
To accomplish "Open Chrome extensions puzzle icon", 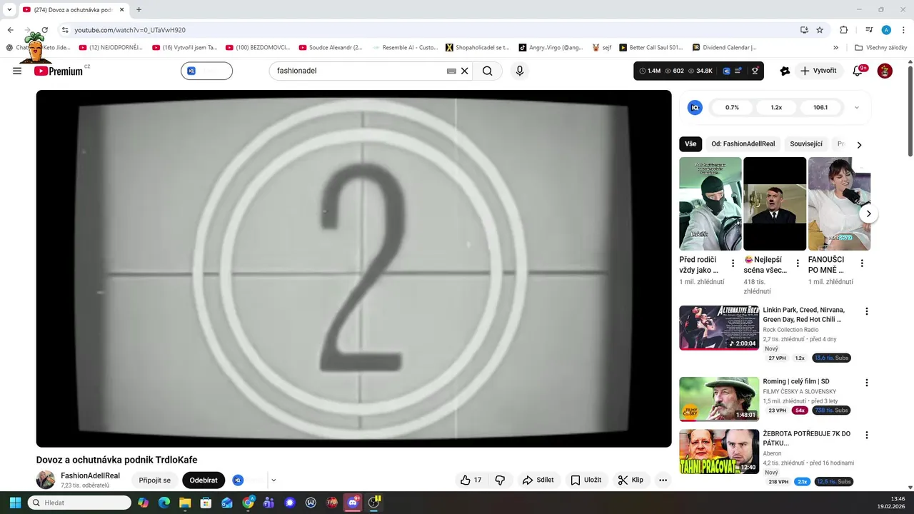I will tap(843, 30).
